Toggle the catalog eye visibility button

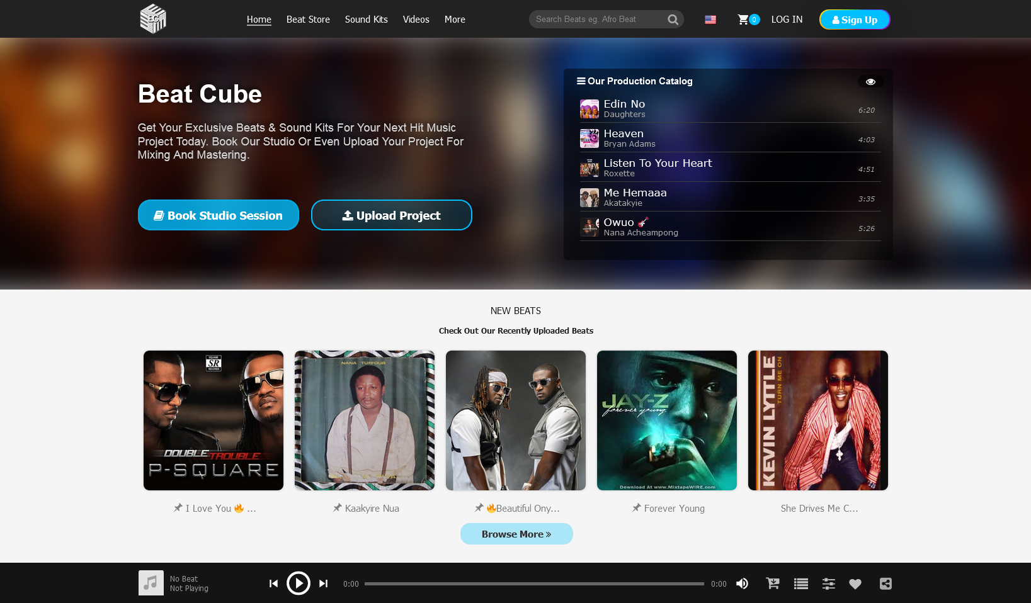(870, 82)
